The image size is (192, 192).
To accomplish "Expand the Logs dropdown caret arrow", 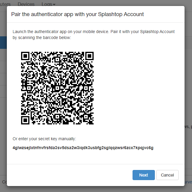I will pos(54,4).
